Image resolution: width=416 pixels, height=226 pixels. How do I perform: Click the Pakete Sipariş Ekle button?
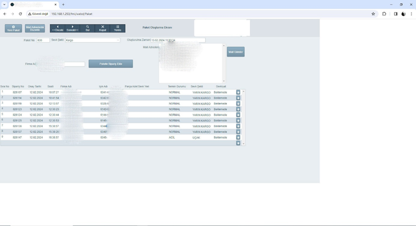point(111,64)
